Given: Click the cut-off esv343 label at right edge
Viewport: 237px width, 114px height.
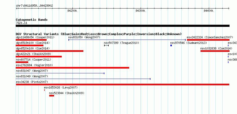Looking at the screenshot, I should point(232,43).
